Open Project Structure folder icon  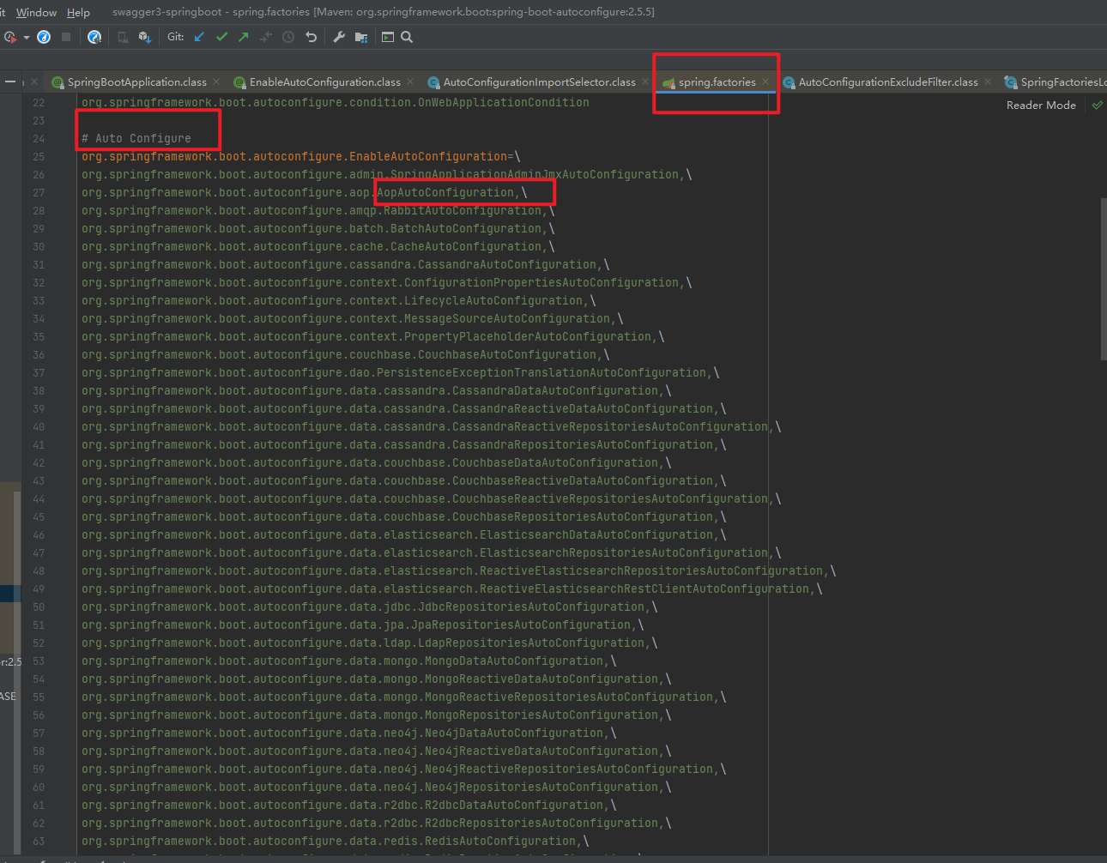click(x=361, y=37)
